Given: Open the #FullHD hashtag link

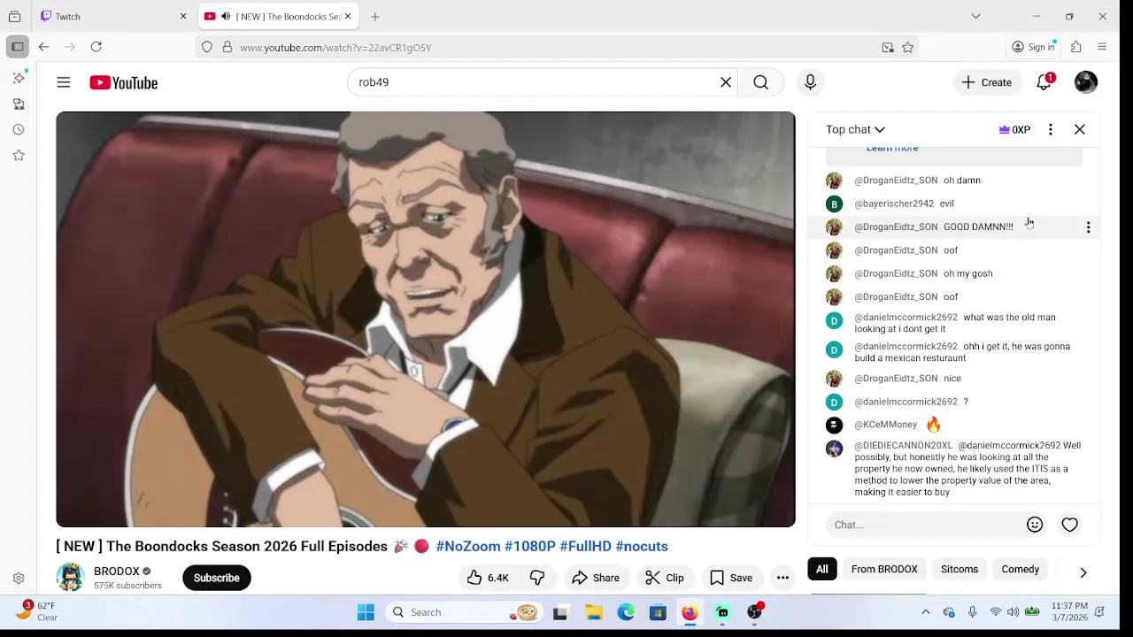Looking at the screenshot, I should click(x=585, y=546).
